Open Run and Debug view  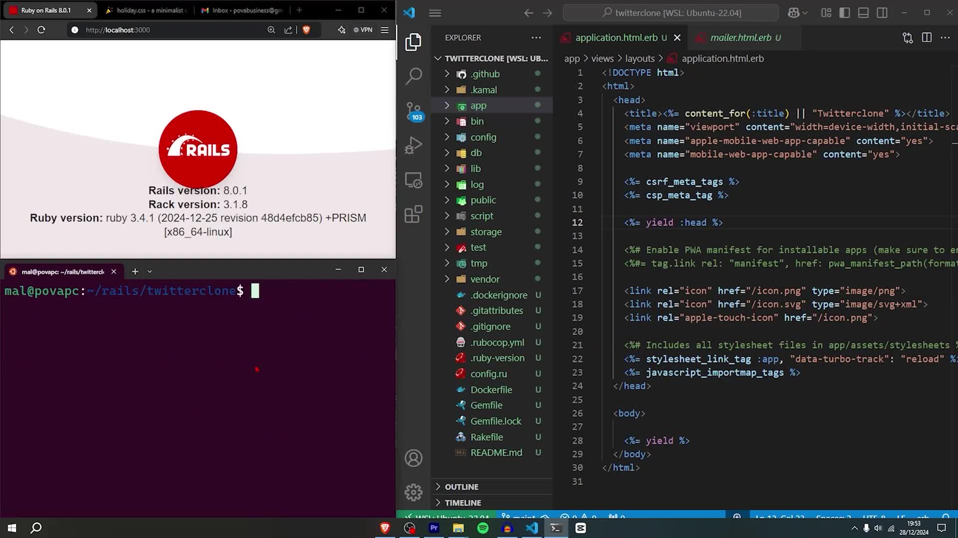(414, 145)
